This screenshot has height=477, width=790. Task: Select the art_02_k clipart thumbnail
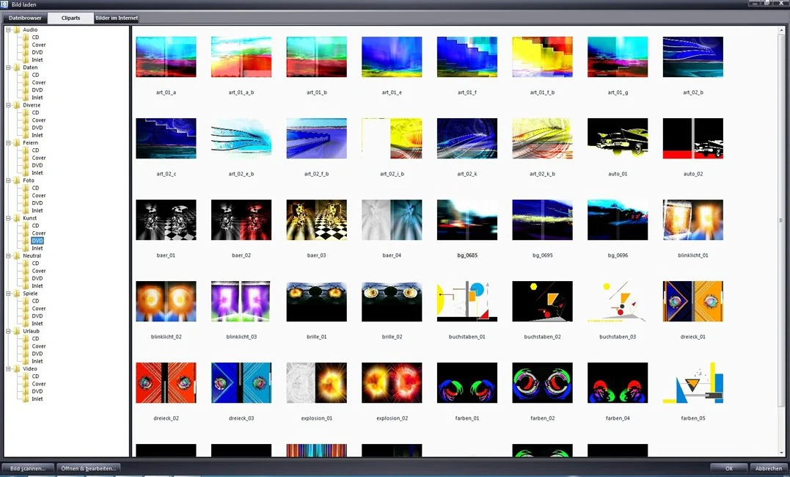pyautogui.click(x=467, y=139)
